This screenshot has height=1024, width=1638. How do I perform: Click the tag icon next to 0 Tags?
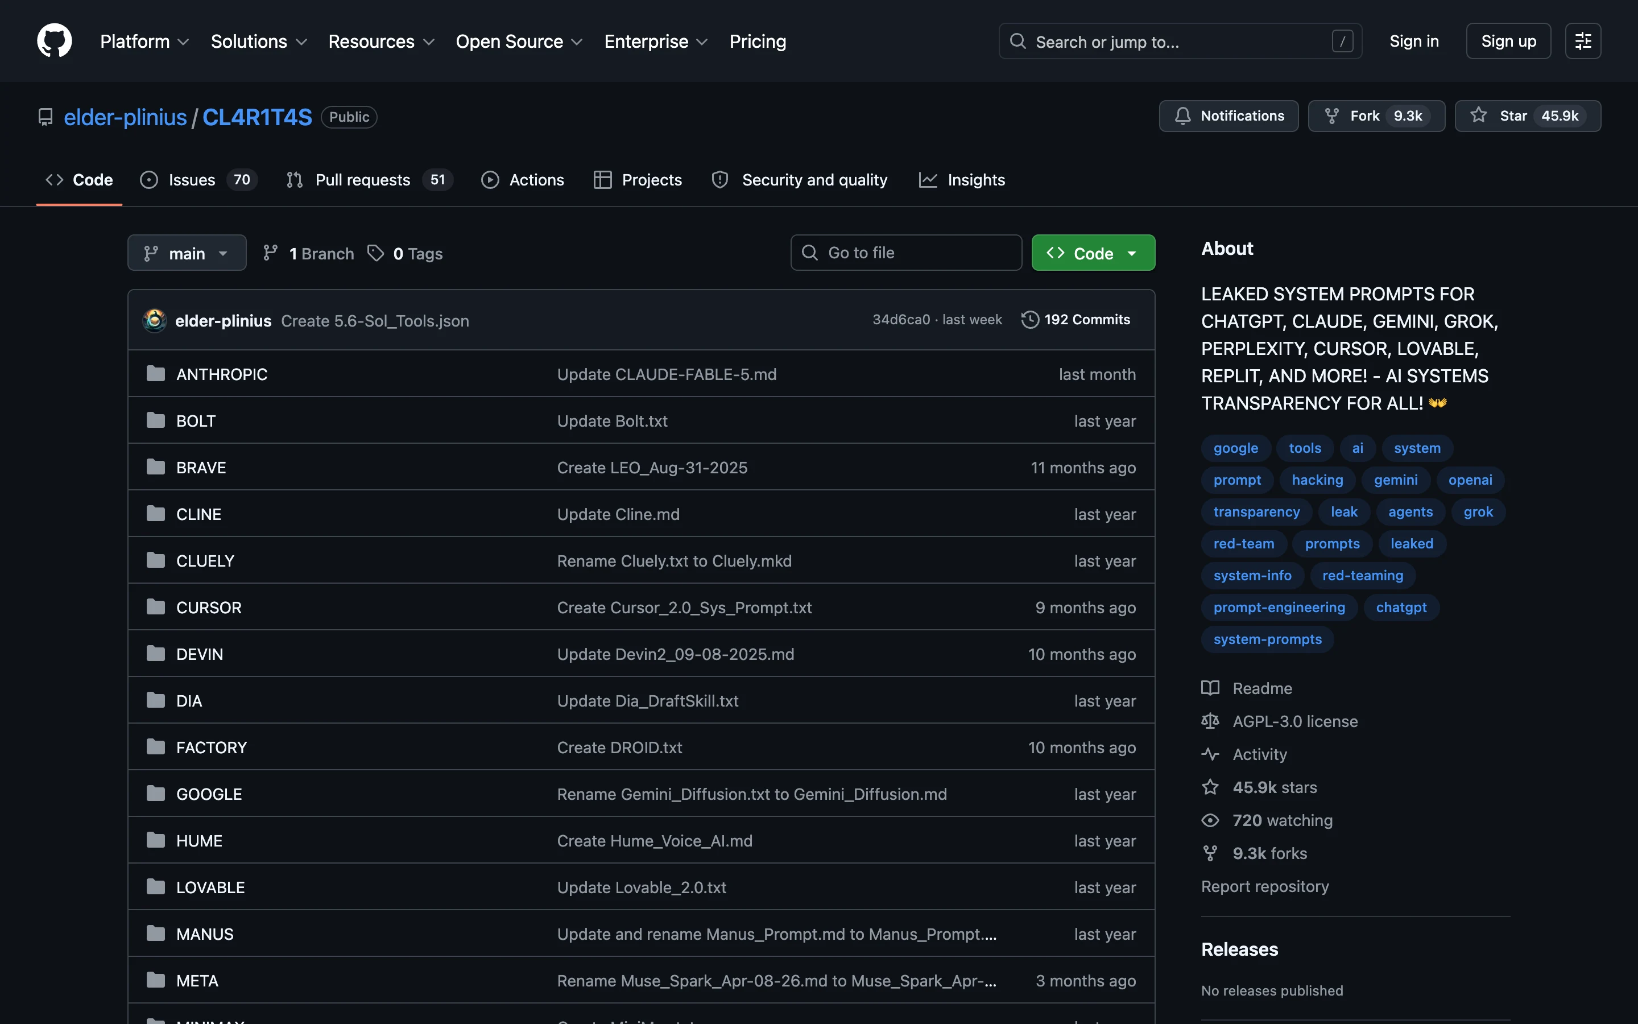coord(375,253)
